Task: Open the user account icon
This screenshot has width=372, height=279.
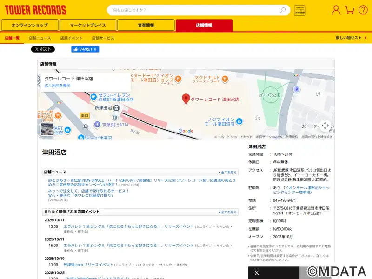Action: (336, 10)
